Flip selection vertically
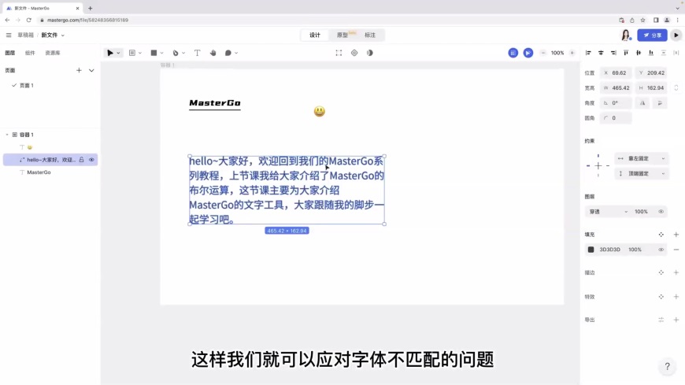The width and height of the screenshot is (685, 385). [660, 103]
